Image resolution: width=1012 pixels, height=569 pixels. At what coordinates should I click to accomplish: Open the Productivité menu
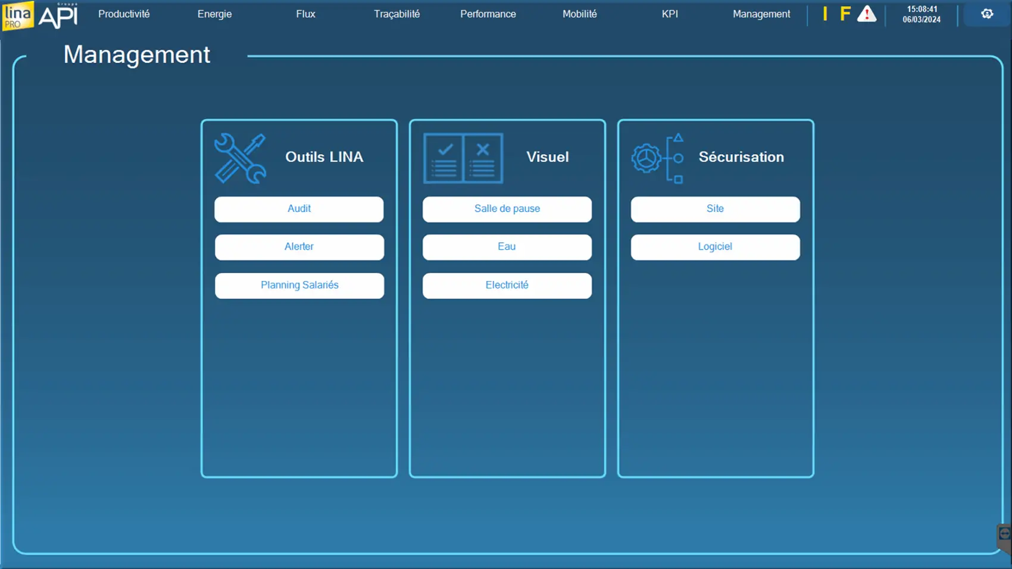tap(124, 14)
